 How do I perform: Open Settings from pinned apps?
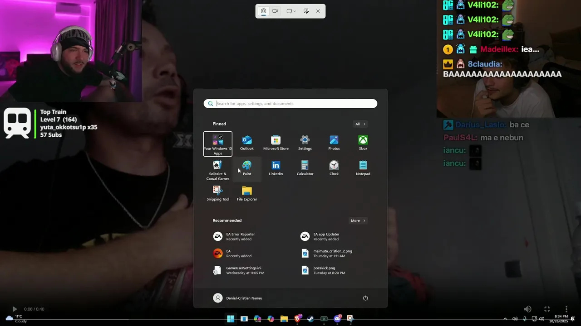tap(305, 143)
